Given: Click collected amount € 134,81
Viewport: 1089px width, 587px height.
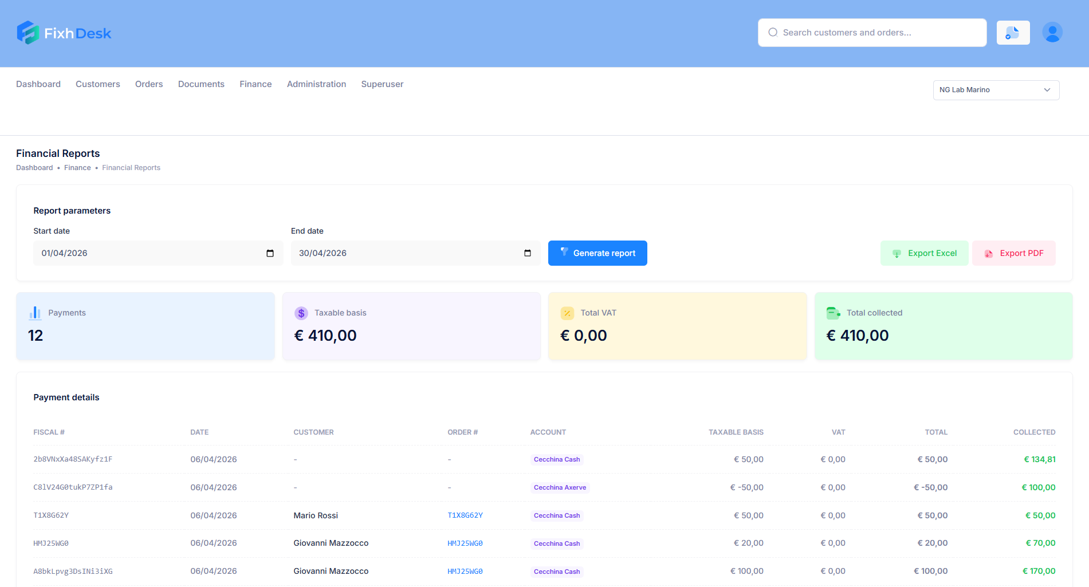Looking at the screenshot, I should tap(1039, 459).
